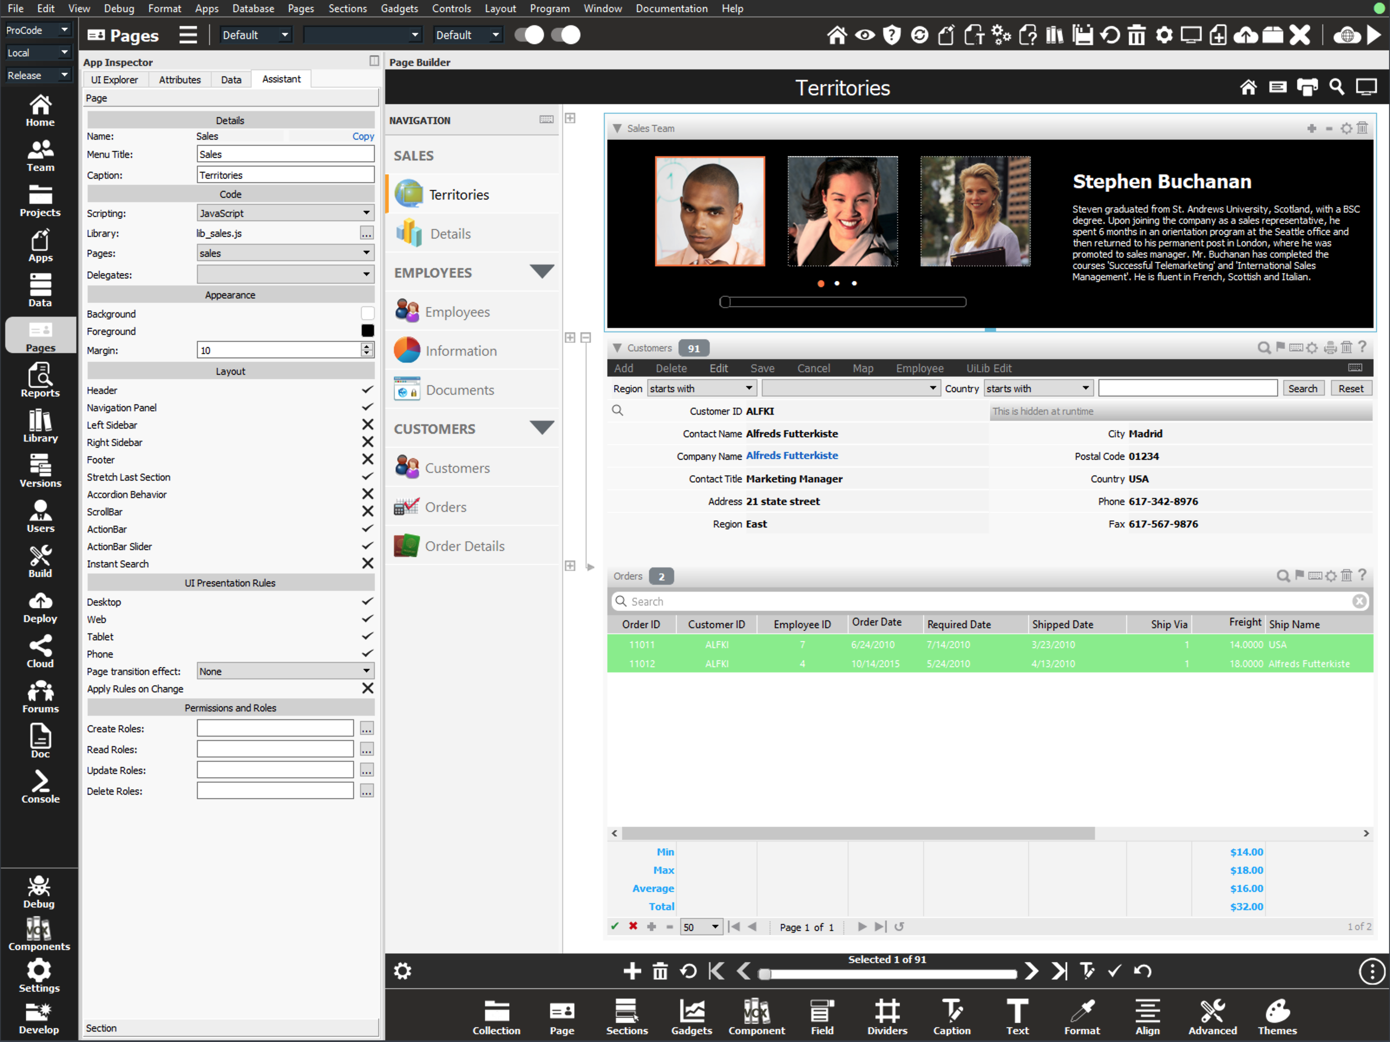
Task: Toggle the Instant Search option
Action: coord(367,564)
